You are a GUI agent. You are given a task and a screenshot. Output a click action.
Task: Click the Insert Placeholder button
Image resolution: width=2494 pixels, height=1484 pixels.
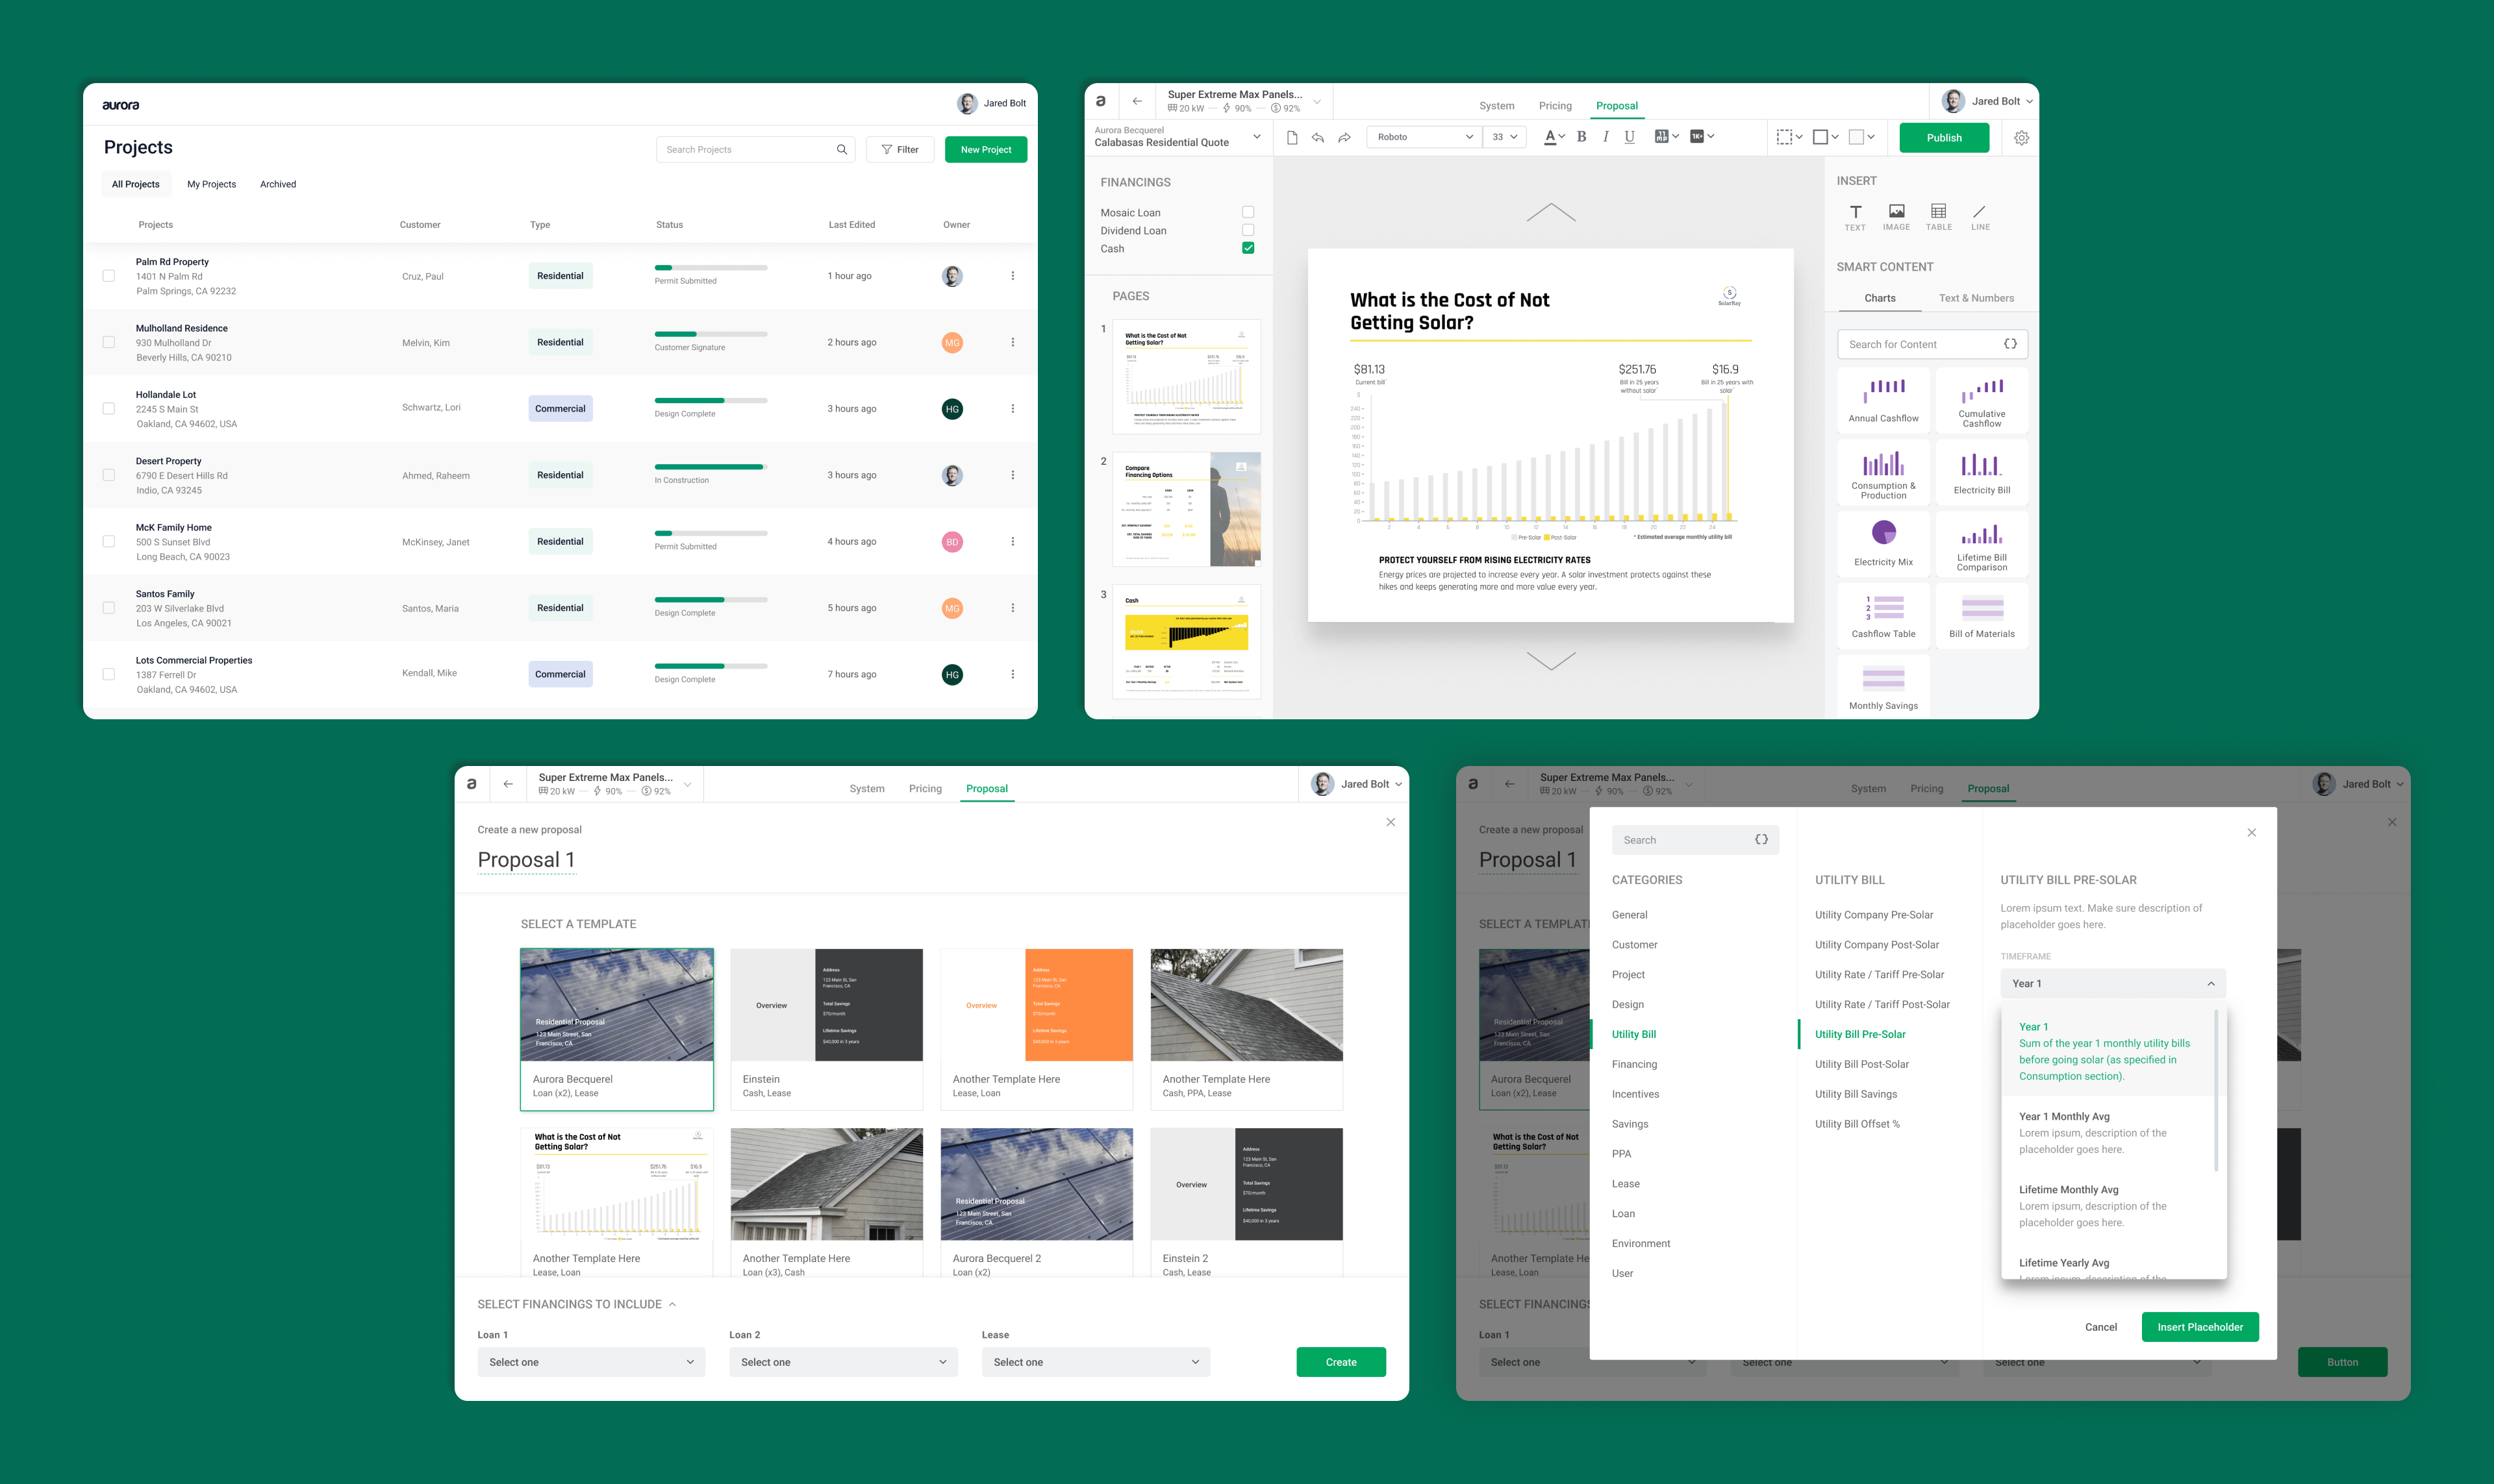click(2200, 1327)
